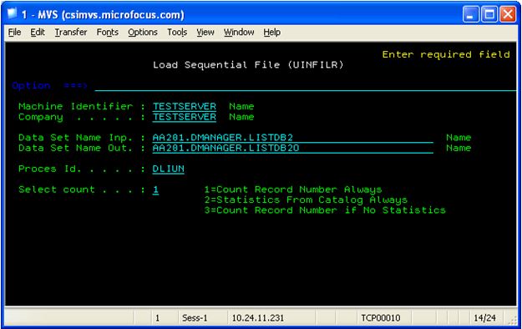The image size is (522, 329).
Task: Select the Company TESTSERVER field
Action: [x=184, y=117]
